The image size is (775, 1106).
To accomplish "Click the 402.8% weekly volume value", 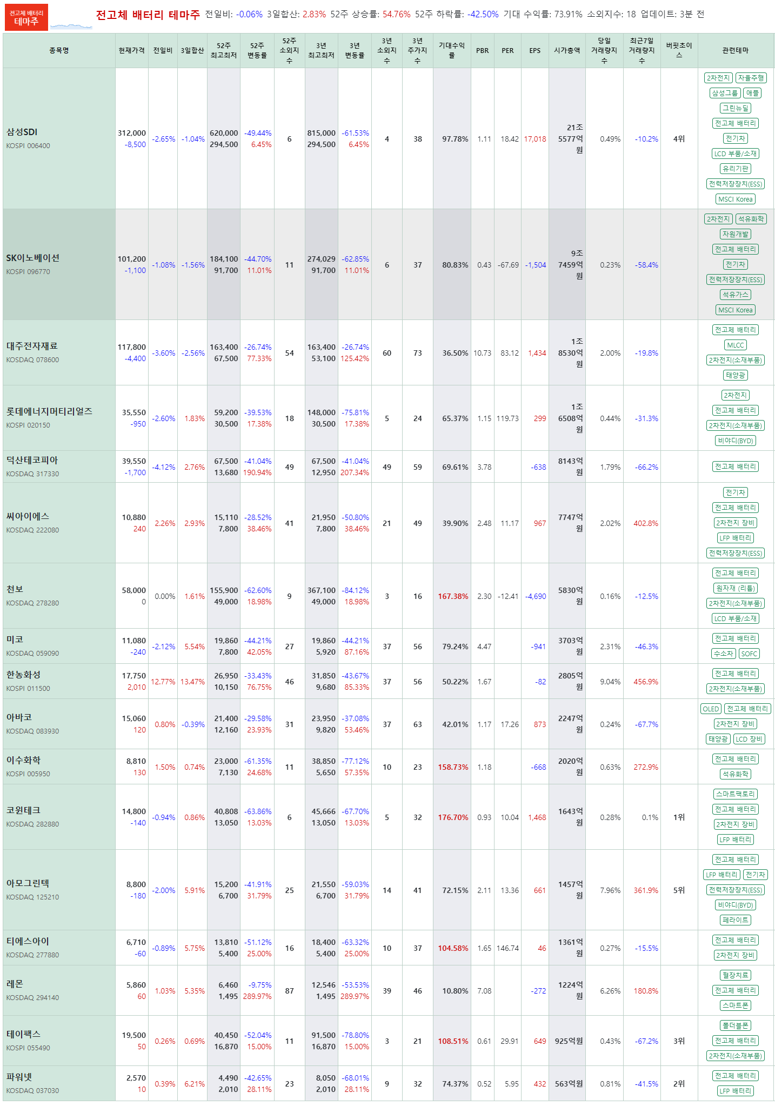I will click(x=646, y=523).
